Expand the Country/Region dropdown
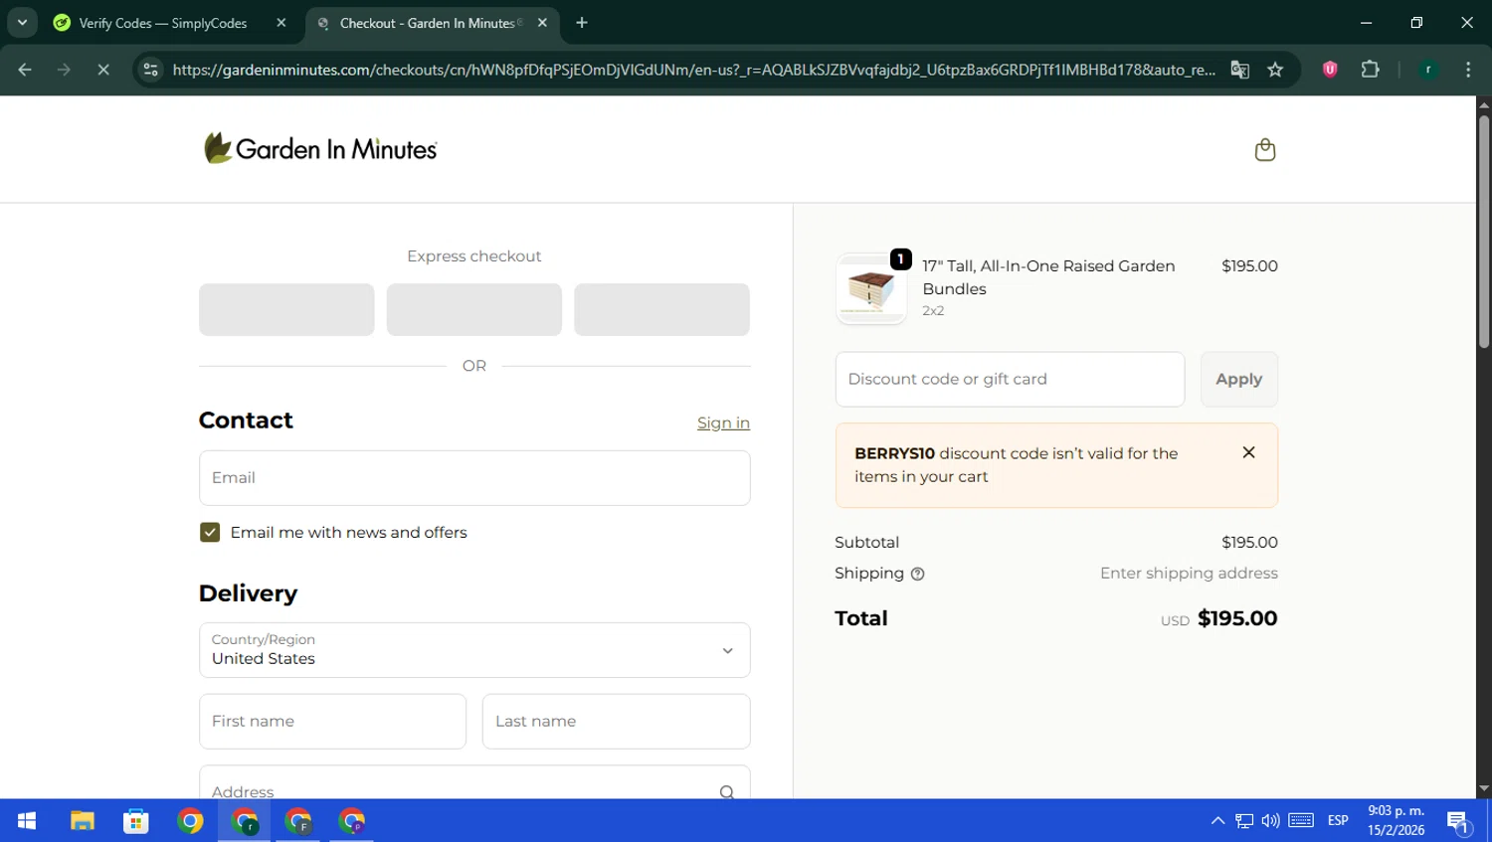The height and width of the screenshot is (842, 1492). coord(474,650)
